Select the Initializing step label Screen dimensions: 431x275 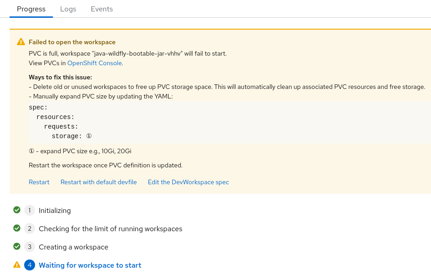tap(55, 210)
